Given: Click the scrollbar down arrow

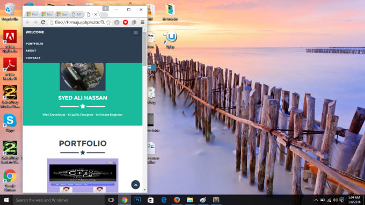Looking at the screenshot, I should coord(144,190).
